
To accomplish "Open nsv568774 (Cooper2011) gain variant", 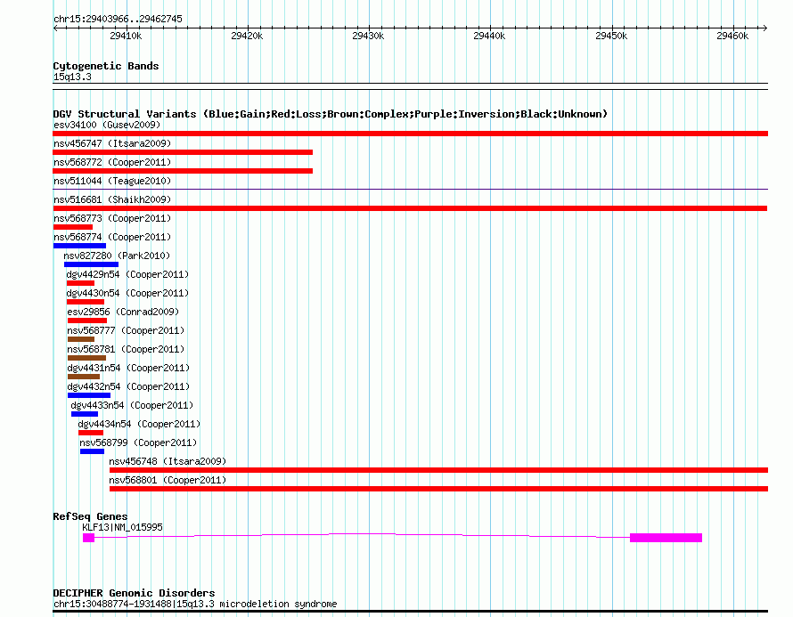I will (x=112, y=237).
